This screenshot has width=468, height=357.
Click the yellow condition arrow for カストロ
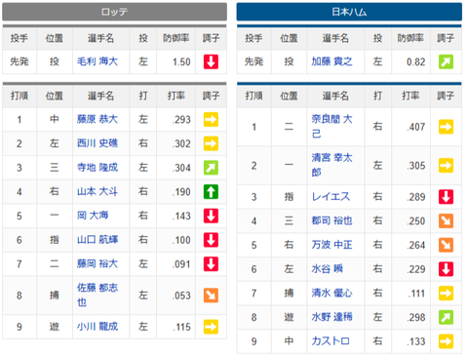pos(446,341)
